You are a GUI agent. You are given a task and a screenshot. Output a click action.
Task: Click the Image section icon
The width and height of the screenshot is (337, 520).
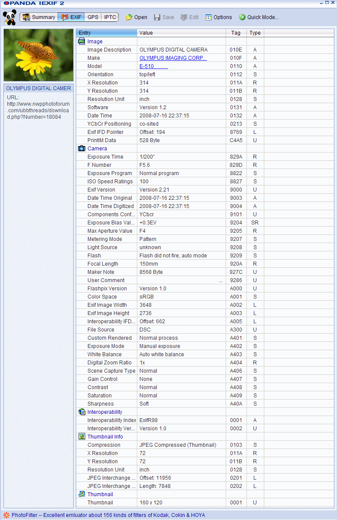(81, 42)
